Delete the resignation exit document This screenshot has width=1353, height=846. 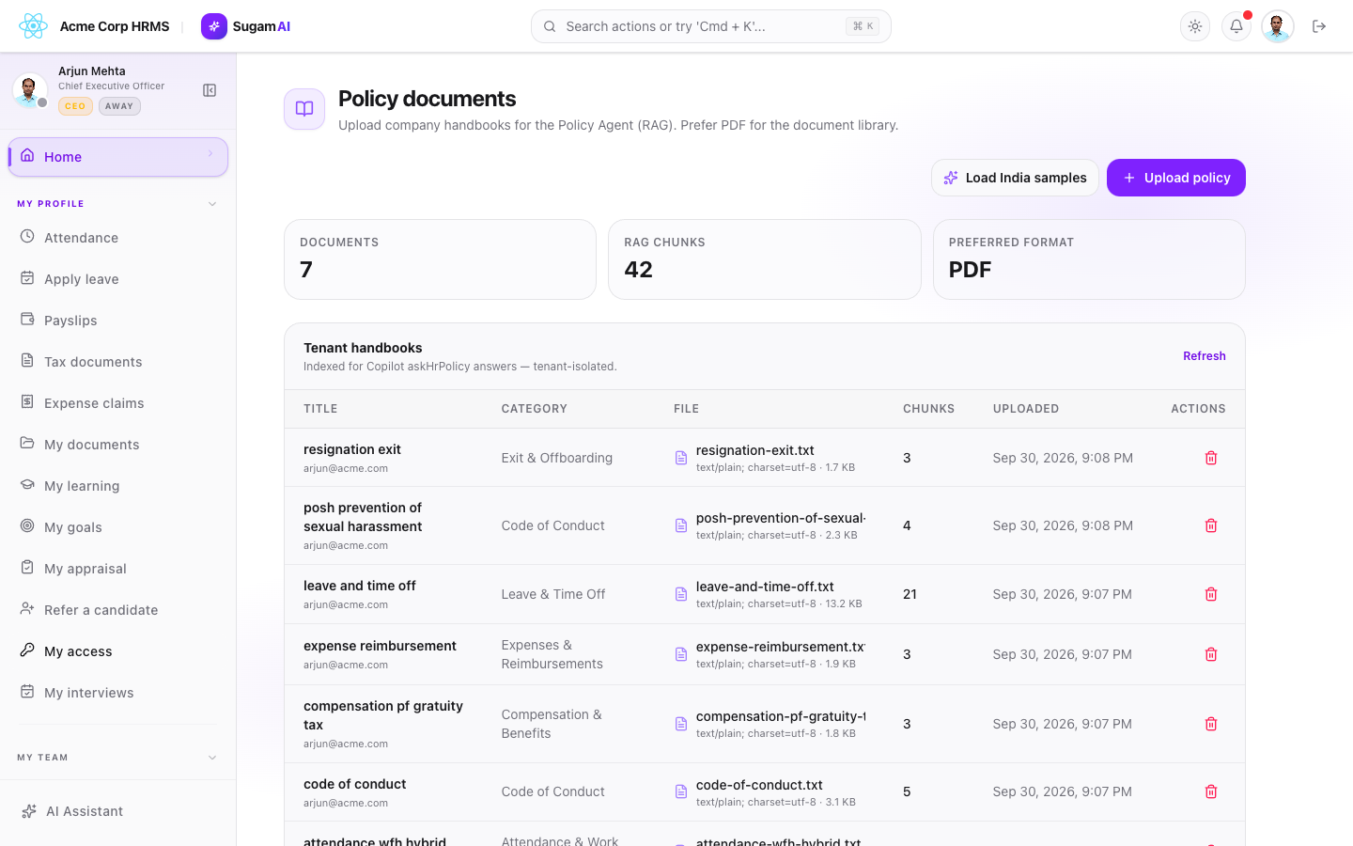coord(1211,458)
